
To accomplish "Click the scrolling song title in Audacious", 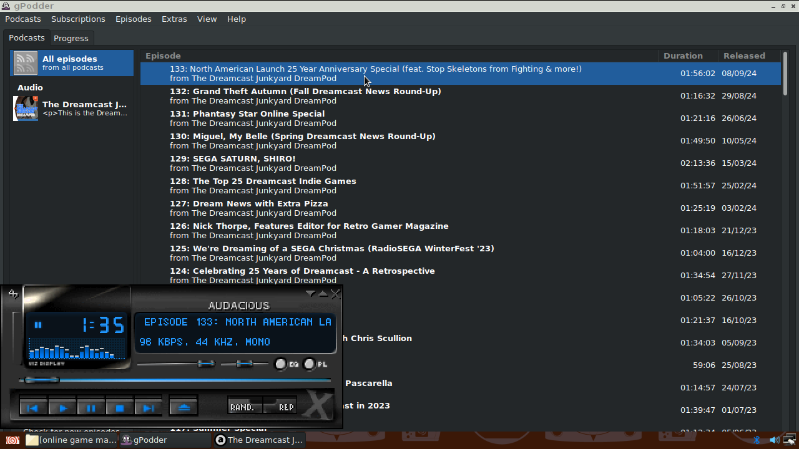I will (x=237, y=322).
